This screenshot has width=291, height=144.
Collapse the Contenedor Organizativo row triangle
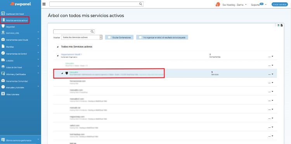point(57,55)
